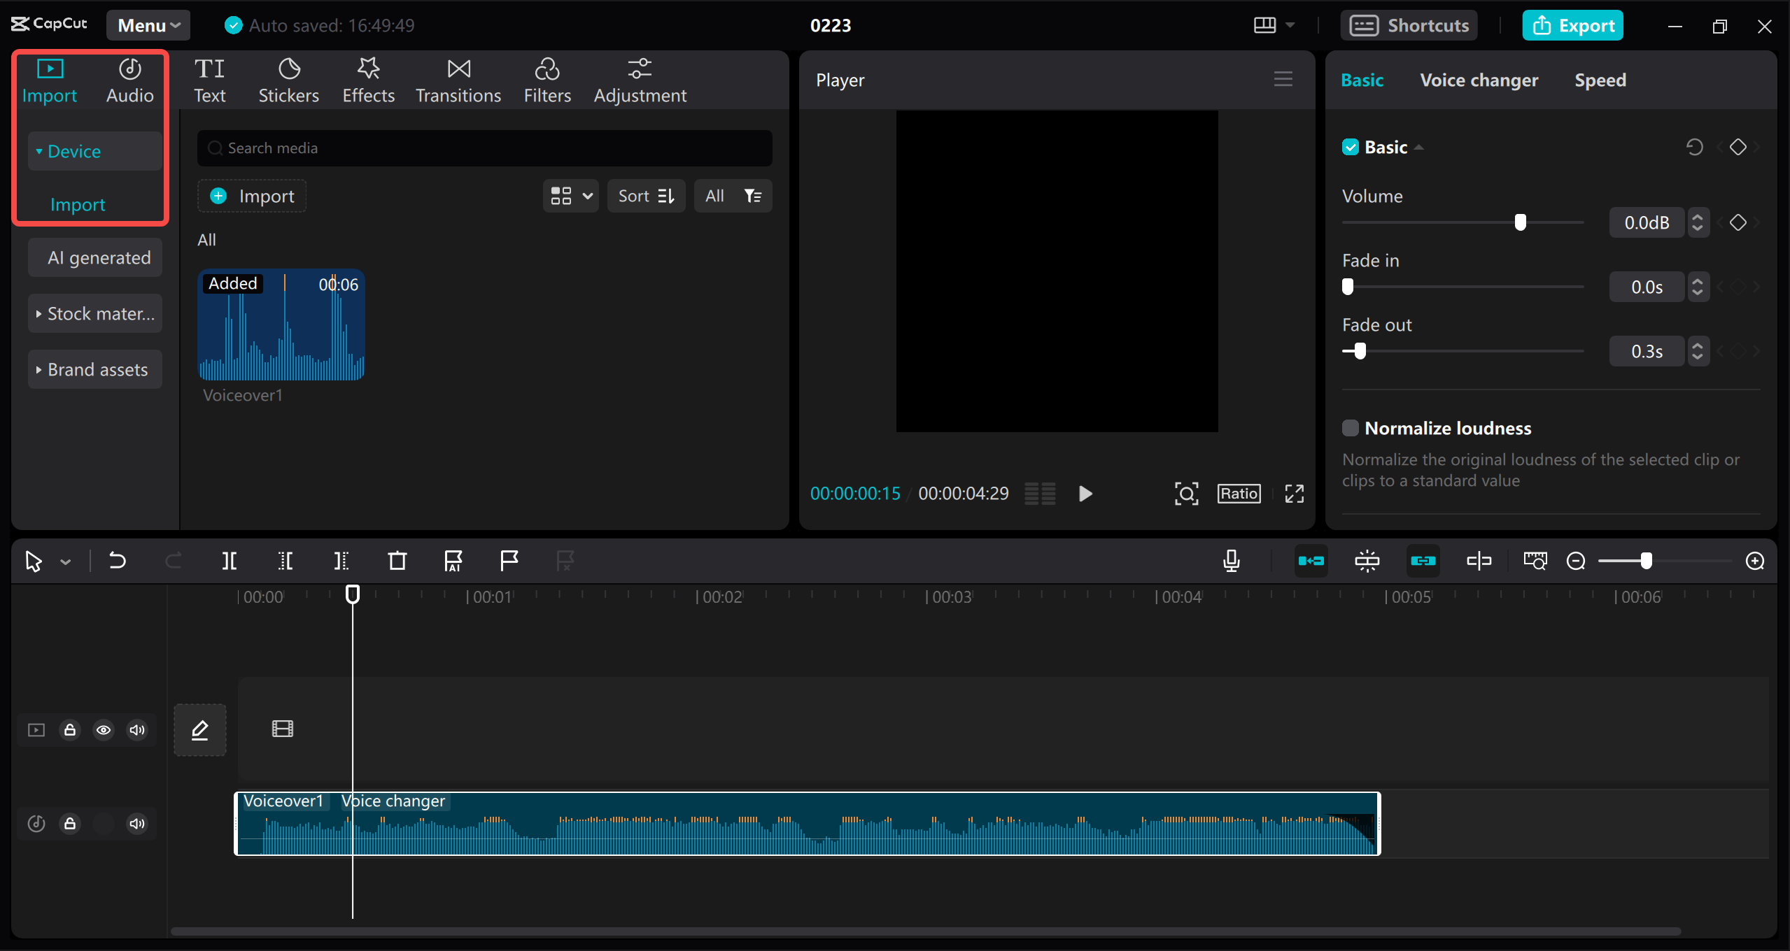1790x951 pixels.
Task: Mute the voiceover audio track
Action: (137, 823)
